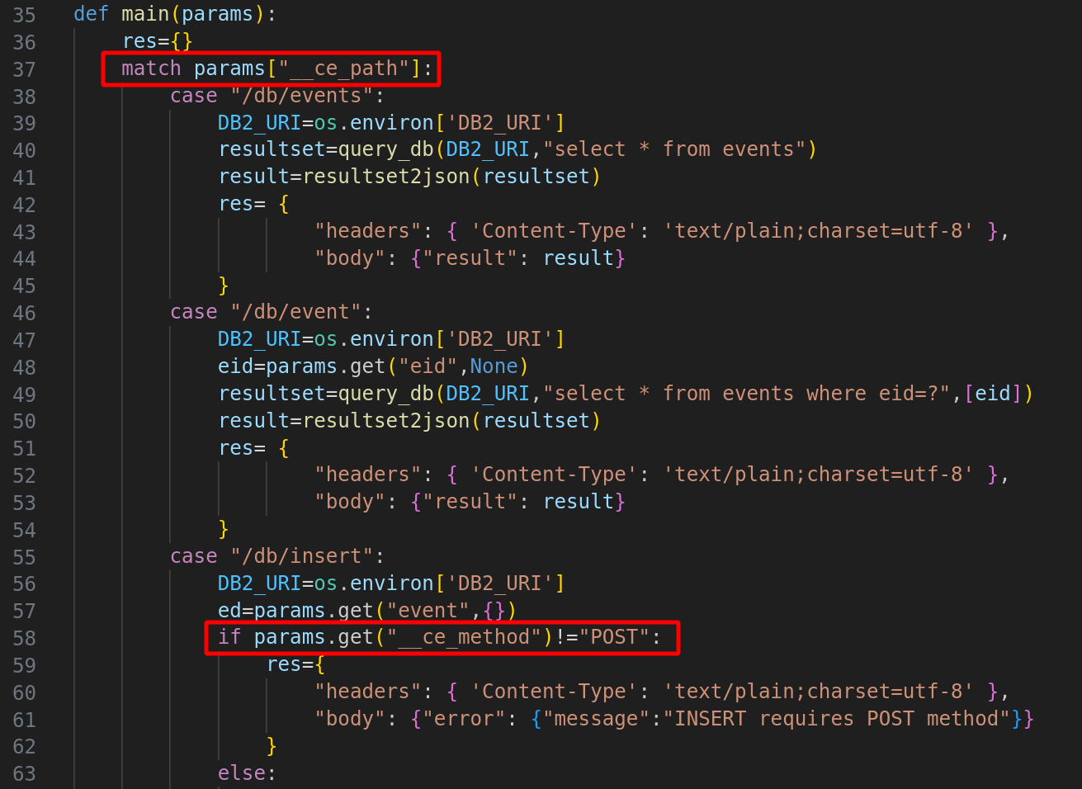
Task: Click '[eid]' parameter on line 49
Action: 993,394
